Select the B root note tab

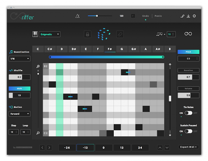170,49
